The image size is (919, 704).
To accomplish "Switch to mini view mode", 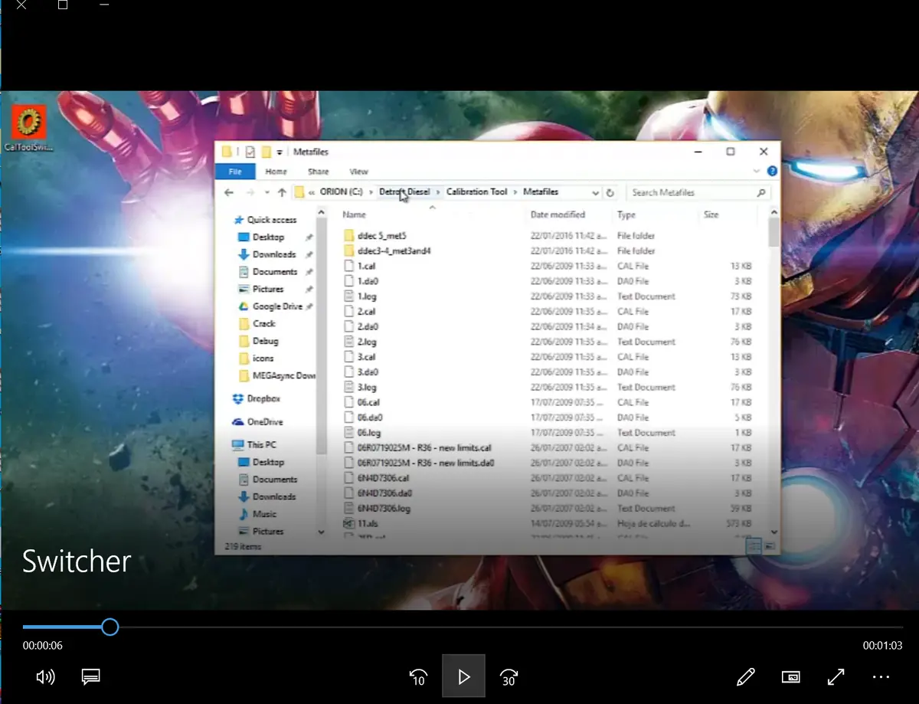I will (x=790, y=677).
